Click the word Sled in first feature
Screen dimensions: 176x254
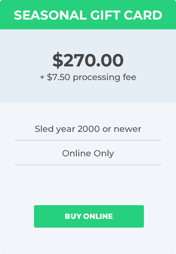[x=44, y=129]
